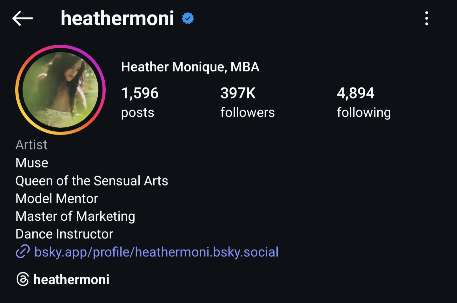
Task: Click the followers label
Action: [248, 113]
